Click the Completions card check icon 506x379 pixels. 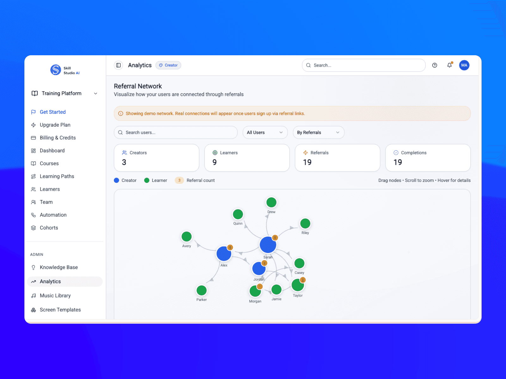[396, 153]
